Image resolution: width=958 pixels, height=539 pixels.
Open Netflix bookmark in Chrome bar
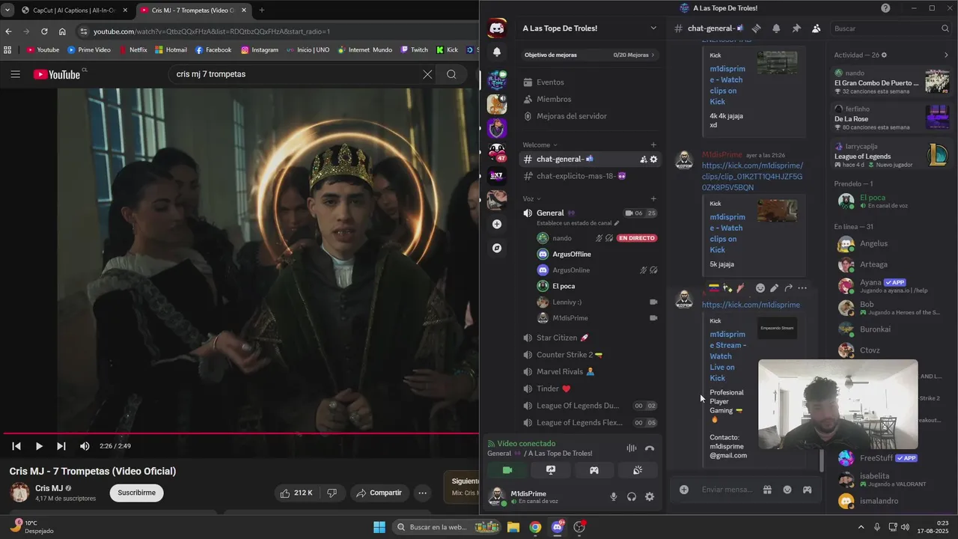point(132,50)
